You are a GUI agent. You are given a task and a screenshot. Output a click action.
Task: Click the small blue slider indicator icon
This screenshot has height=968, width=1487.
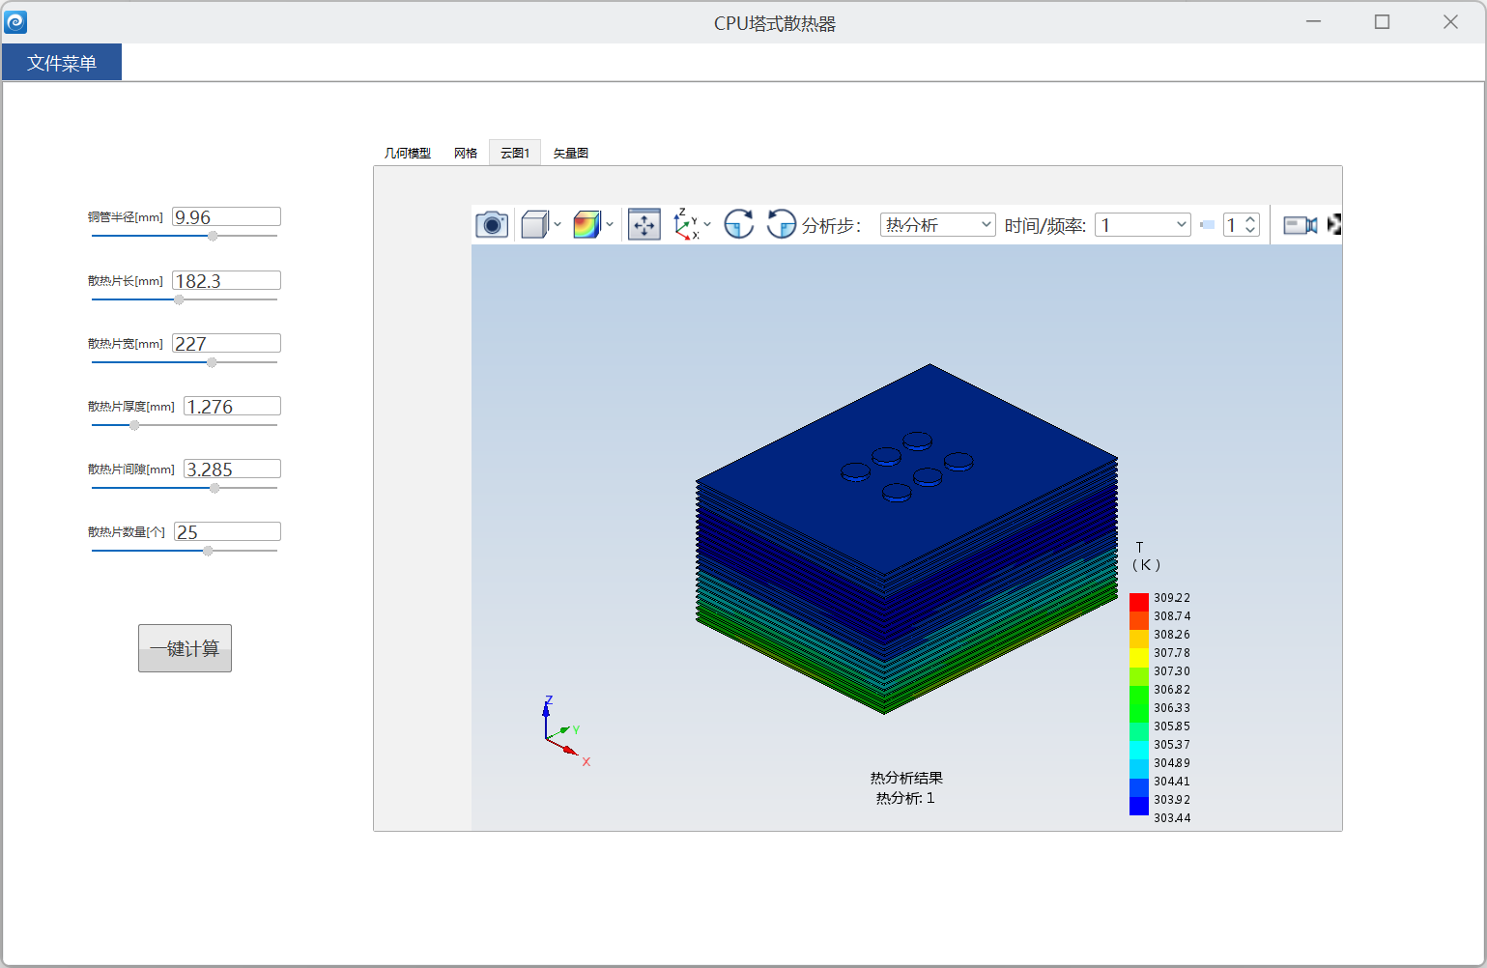coord(1207,225)
